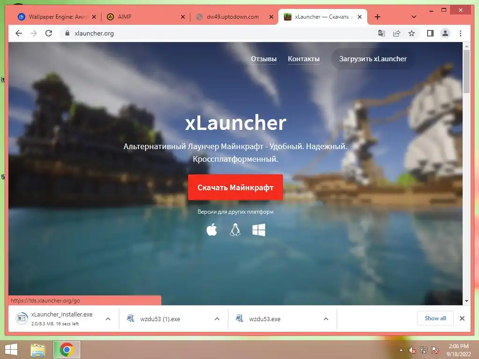Download the macOS Apple version
The width and height of the screenshot is (479, 359).
pyautogui.click(x=212, y=230)
